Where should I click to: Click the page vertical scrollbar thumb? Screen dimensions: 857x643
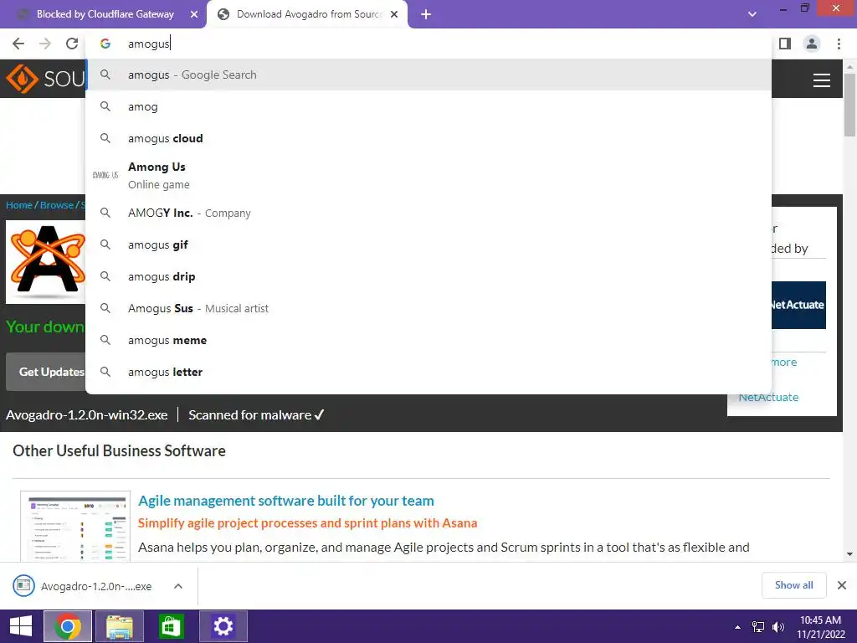[x=849, y=104]
